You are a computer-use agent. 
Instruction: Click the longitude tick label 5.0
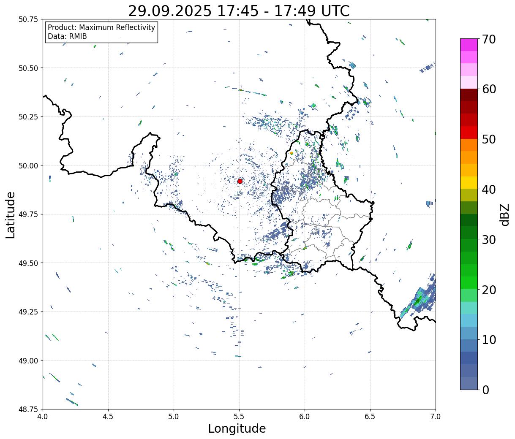[x=174, y=417]
